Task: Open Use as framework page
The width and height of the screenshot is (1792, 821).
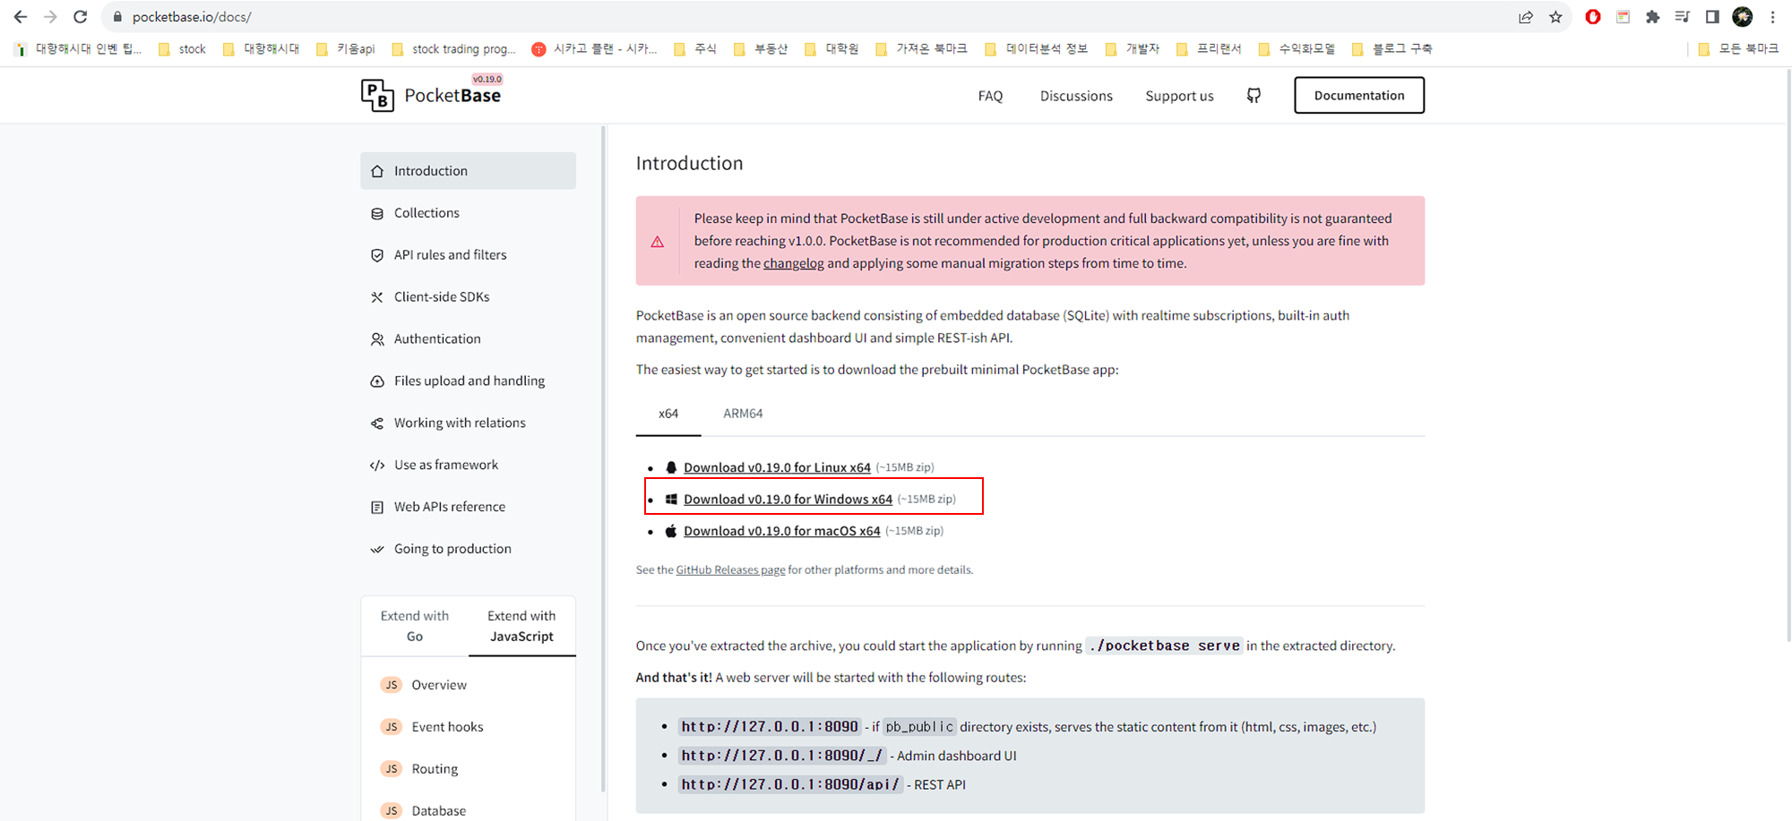Action: pos(468,465)
